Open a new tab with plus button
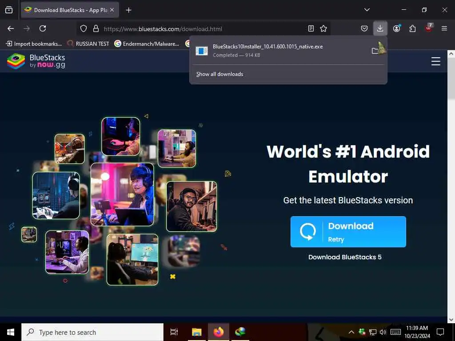 coord(128,10)
